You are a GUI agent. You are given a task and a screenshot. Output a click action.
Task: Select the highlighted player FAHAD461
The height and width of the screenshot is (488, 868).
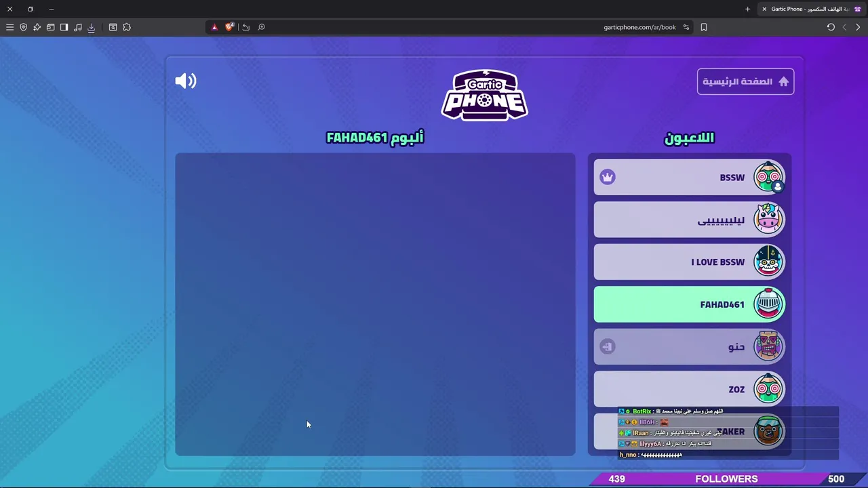click(689, 304)
